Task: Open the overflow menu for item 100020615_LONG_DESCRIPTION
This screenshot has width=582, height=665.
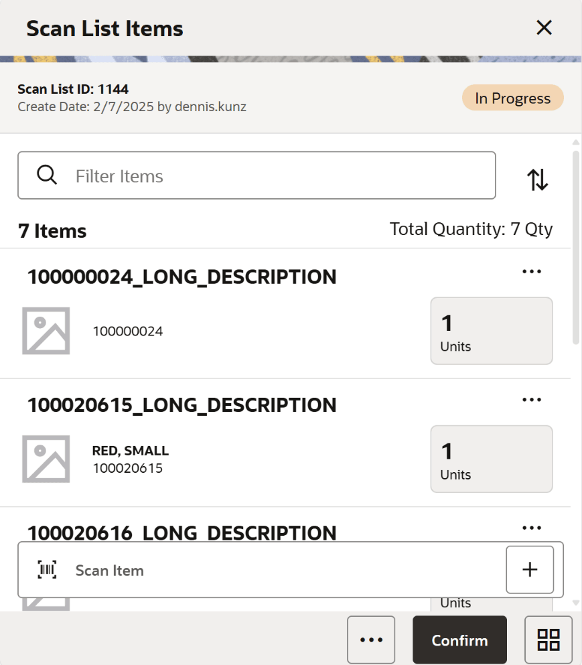Action: pyautogui.click(x=532, y=399)
